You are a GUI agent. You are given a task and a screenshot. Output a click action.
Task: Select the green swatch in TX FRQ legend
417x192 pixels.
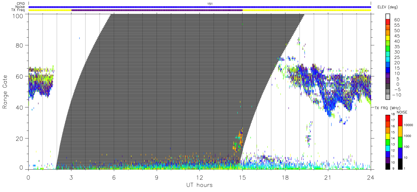point(387,143)
